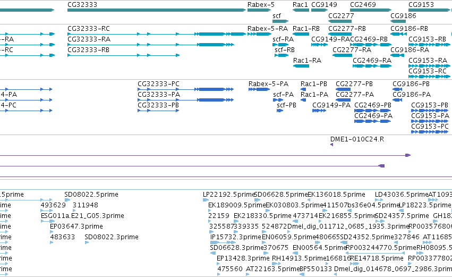Open protein CG32333-PB
This screenshot has height=277, width=452.
pyautogui.click(x=159, y=111)
